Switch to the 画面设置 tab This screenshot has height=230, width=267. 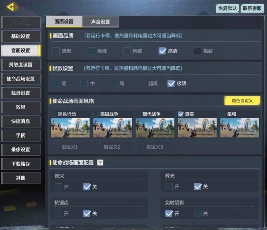[x=64, y=22]
